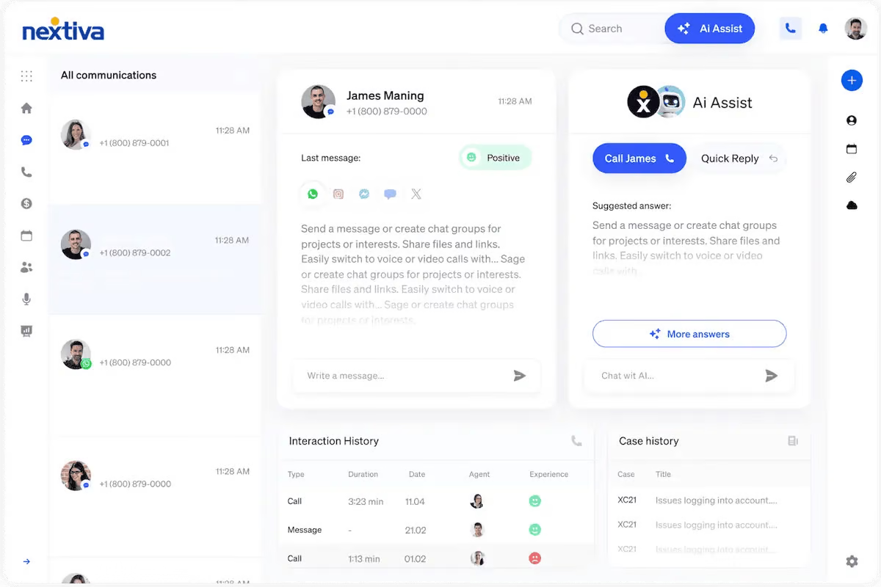881x587 pixels.
Task: Click the Interaction History phone icon
Action: click(x=576, y=441)
